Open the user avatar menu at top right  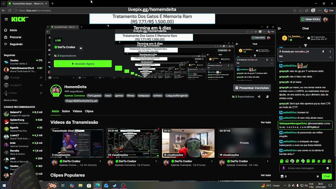(325, 19)
